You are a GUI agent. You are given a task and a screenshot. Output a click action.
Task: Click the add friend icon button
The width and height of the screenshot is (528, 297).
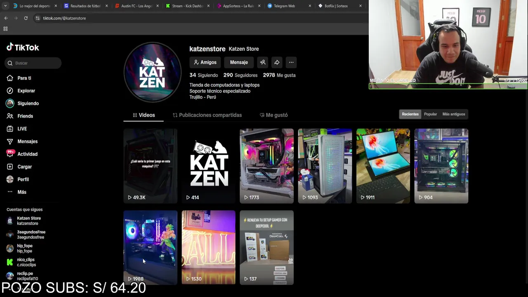[x=263, y=62]
